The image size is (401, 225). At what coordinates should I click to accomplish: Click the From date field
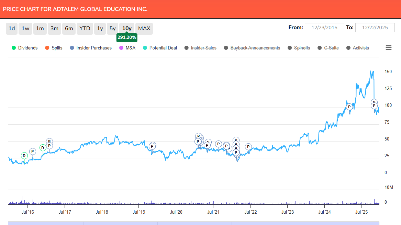(x=324, y=27)
